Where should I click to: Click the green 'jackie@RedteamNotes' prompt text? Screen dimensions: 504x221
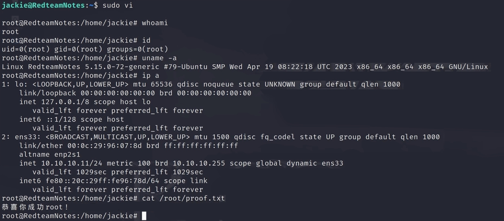click(43, 5)
